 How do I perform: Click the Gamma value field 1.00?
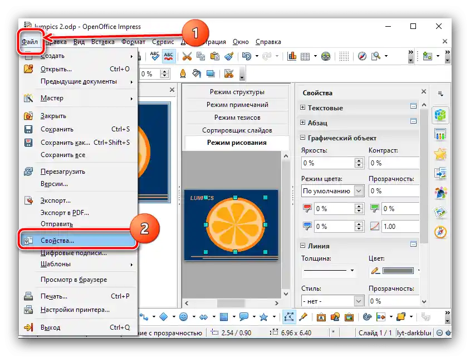400,226
